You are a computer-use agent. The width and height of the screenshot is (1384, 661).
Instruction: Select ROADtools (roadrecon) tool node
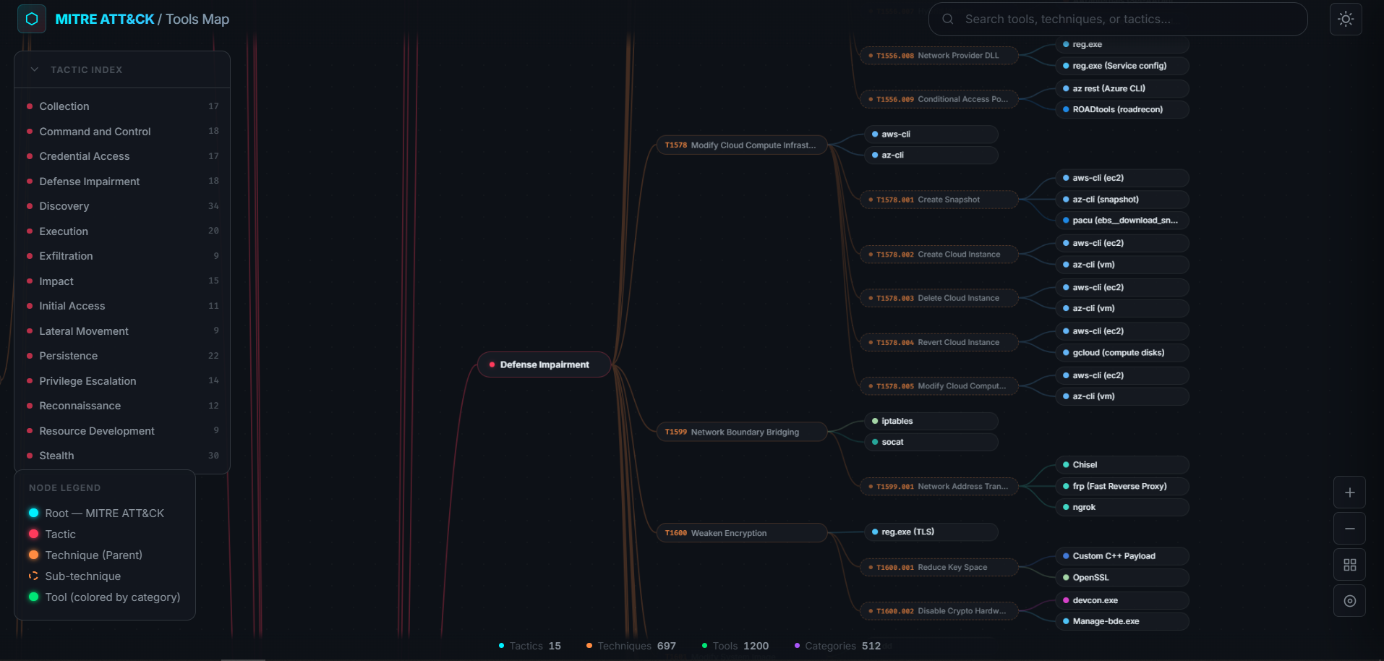point(1122,110)
